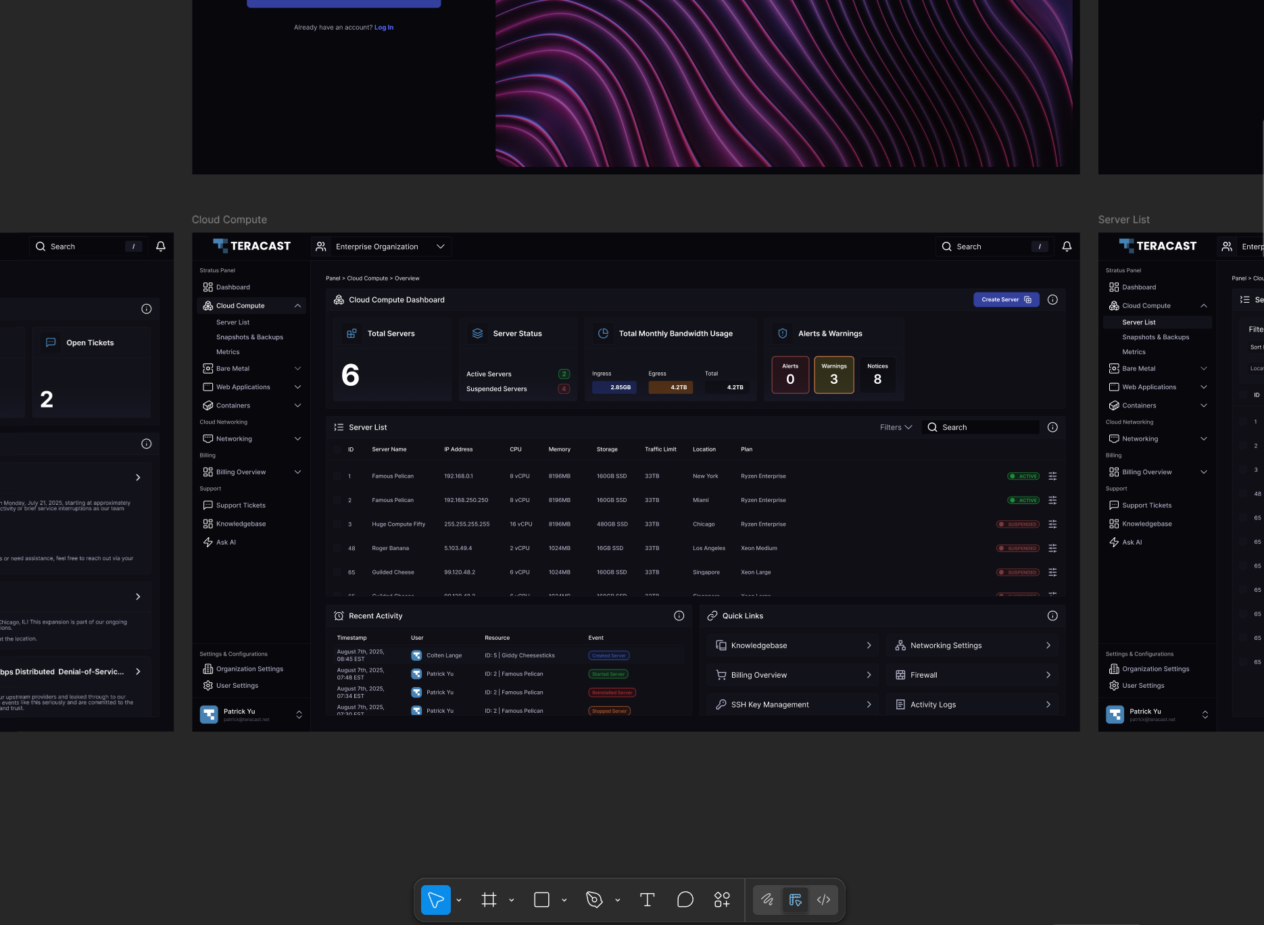Image resolution: width=1264 pixels, height=925 pixels.
Task: Click the Ingress bandwidth progress bar showing 2.85GB
Action: pos(614,387)
